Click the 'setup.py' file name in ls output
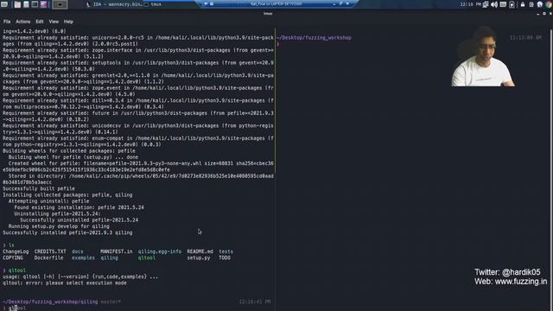The height and width of the screenshot is (311, 553). coord(199,257)
